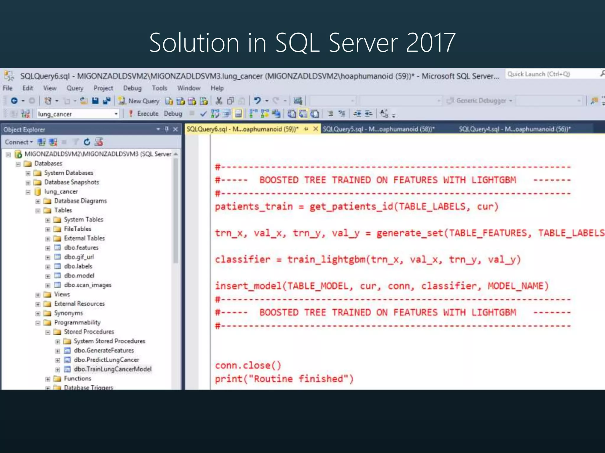
Task: Expand the System Databases node
Action: click(28, 173)
